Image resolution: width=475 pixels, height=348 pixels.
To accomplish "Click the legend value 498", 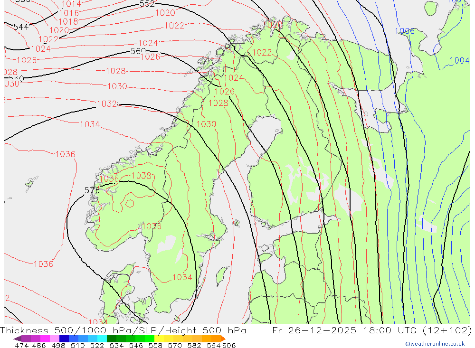I will [58, 345].
